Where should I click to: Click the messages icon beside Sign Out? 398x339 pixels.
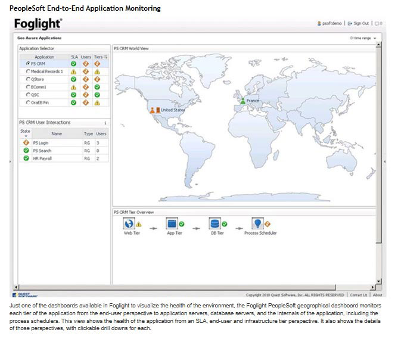pos(378,23)
